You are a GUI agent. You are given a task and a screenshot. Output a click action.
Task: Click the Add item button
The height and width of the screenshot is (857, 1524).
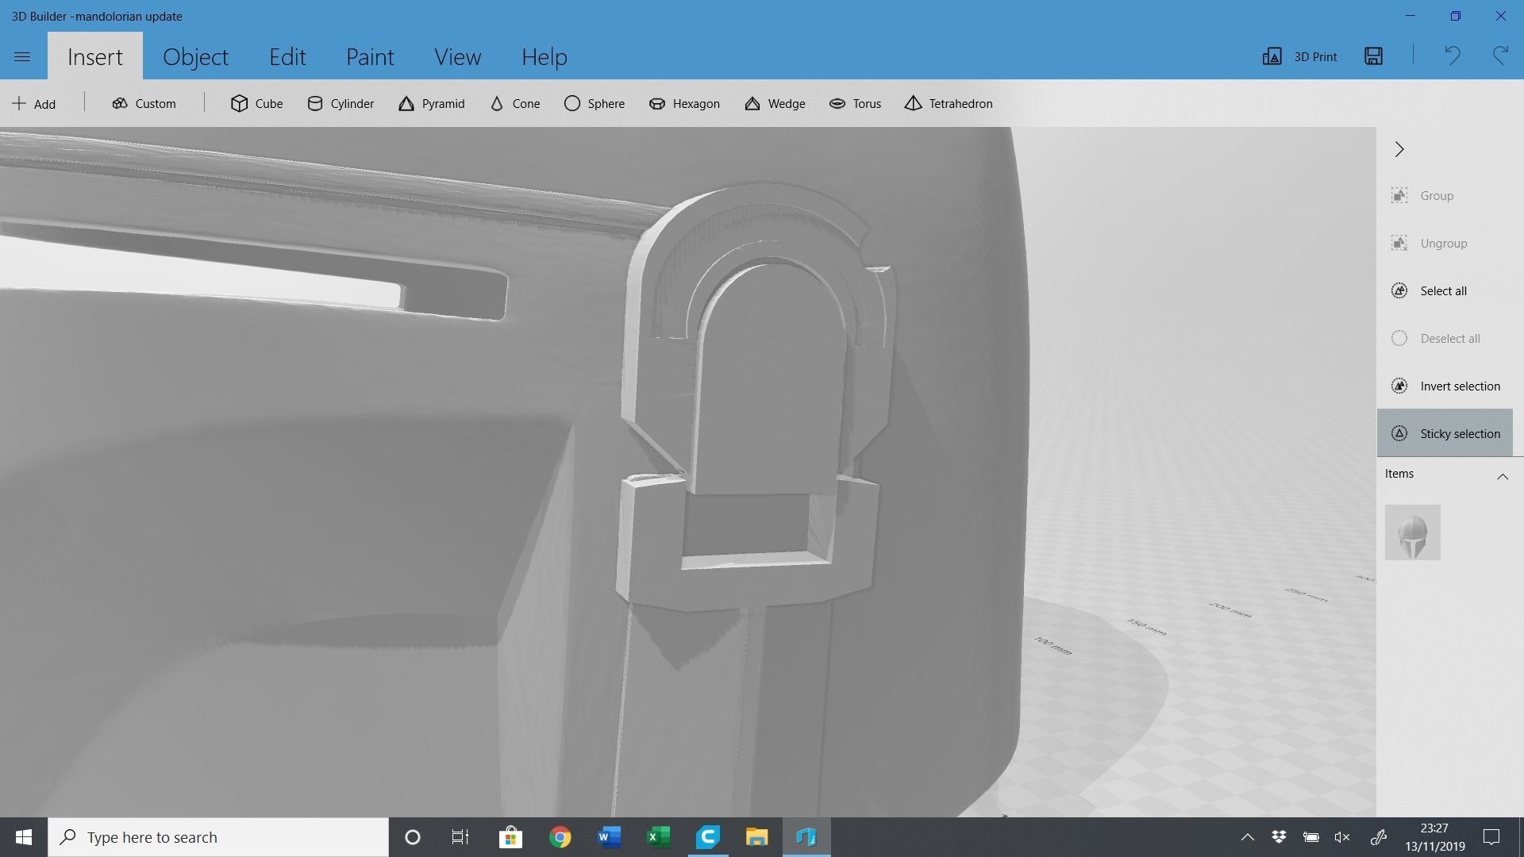(34, 104)
